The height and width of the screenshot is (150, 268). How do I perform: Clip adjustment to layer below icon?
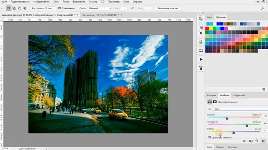[245, 141]
